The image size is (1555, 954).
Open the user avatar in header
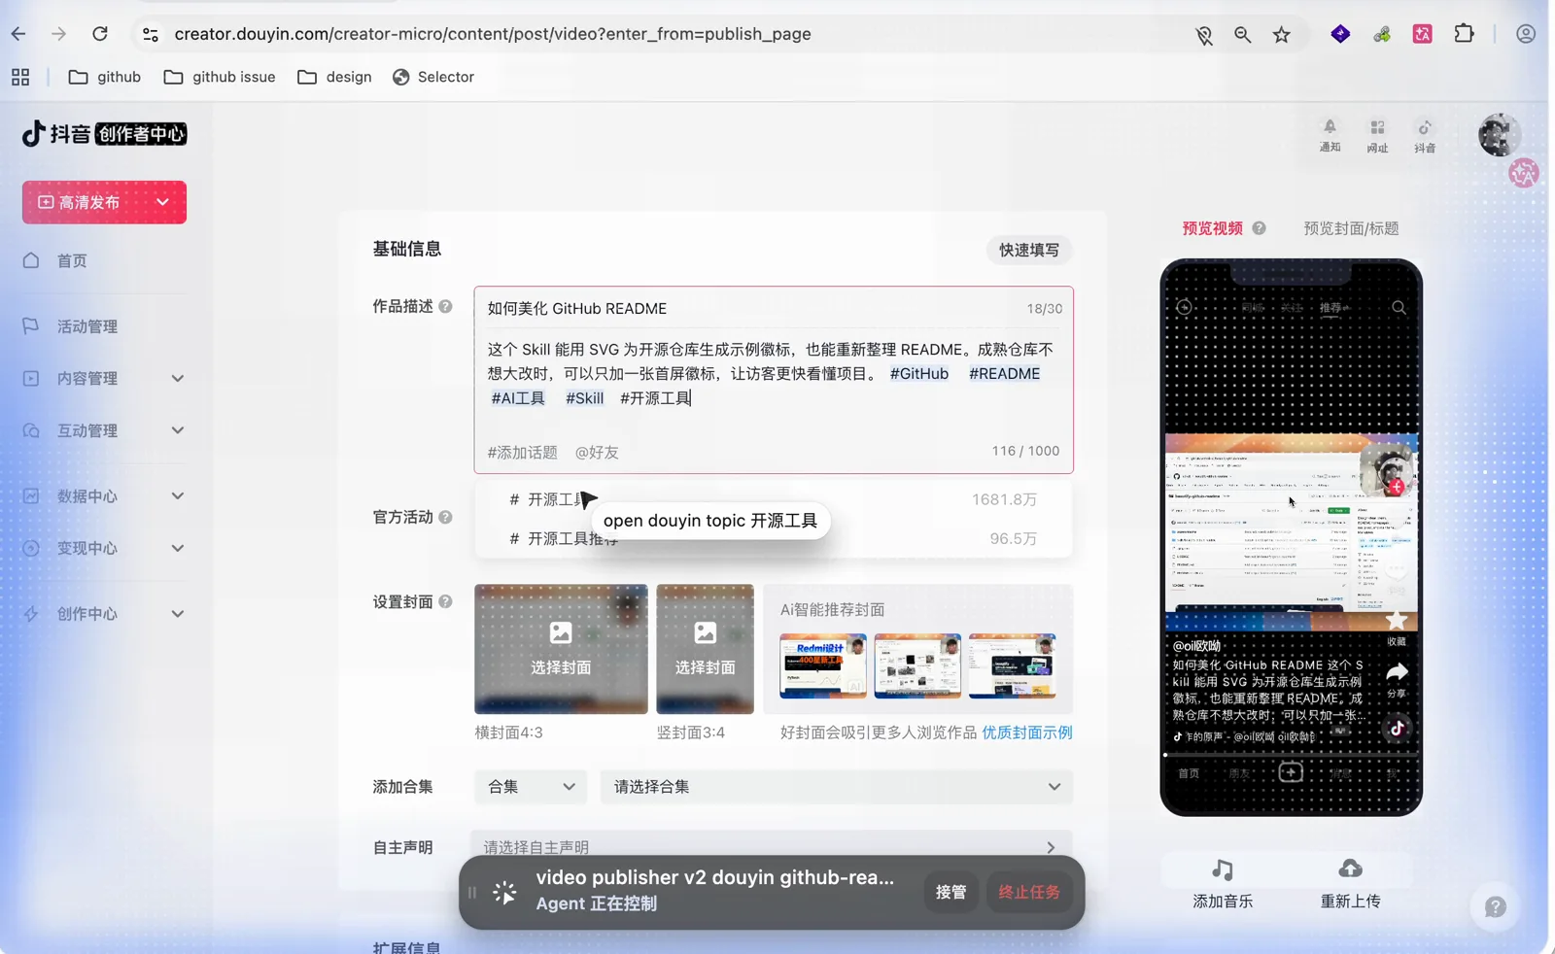tap(1499, 135)
